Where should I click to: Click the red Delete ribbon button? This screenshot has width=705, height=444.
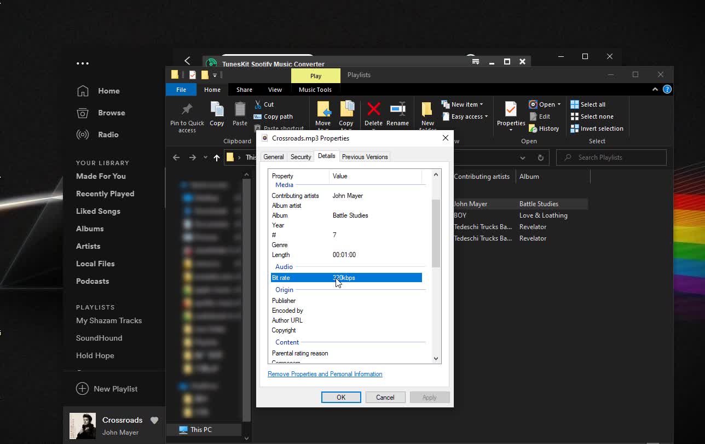point(373,114)
